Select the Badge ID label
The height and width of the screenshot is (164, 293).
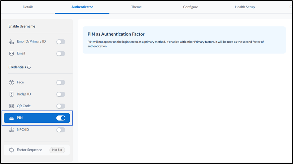pos(24,94)
